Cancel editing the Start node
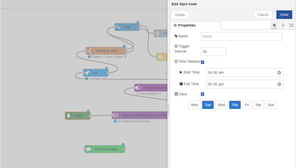The height and width of the screenshot is (168, 296). point(263,15)
